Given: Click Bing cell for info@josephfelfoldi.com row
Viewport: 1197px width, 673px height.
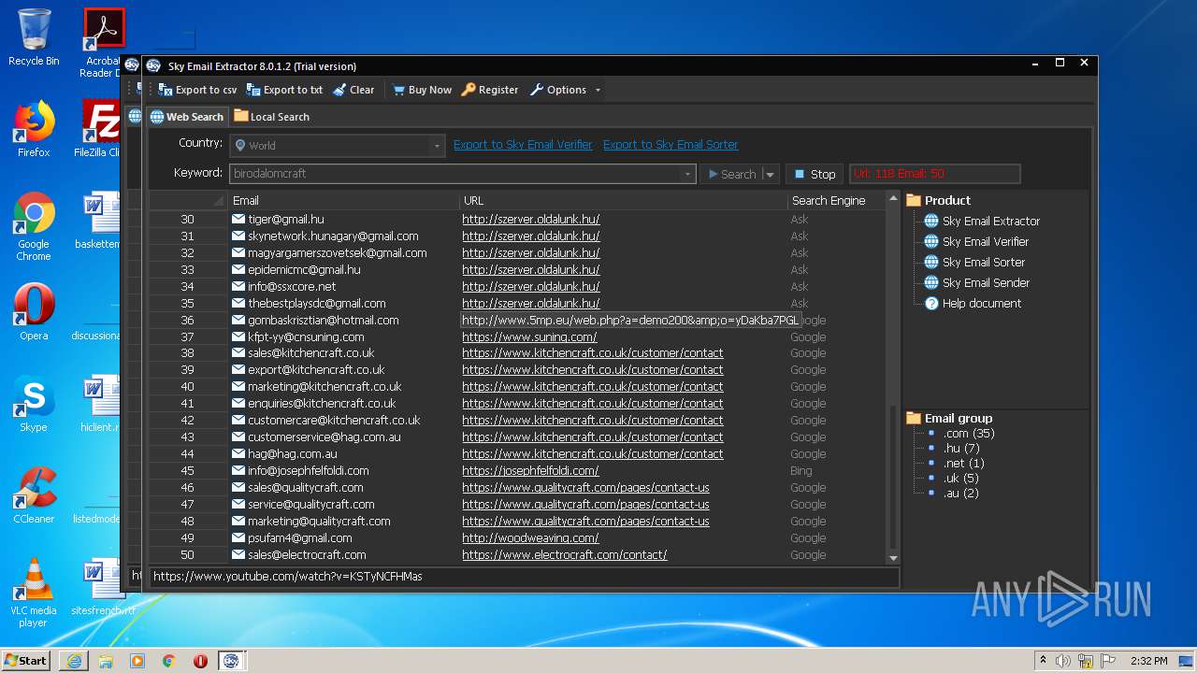Looking at the screenshot, I should pyautogui.click(x=801, y=471).
